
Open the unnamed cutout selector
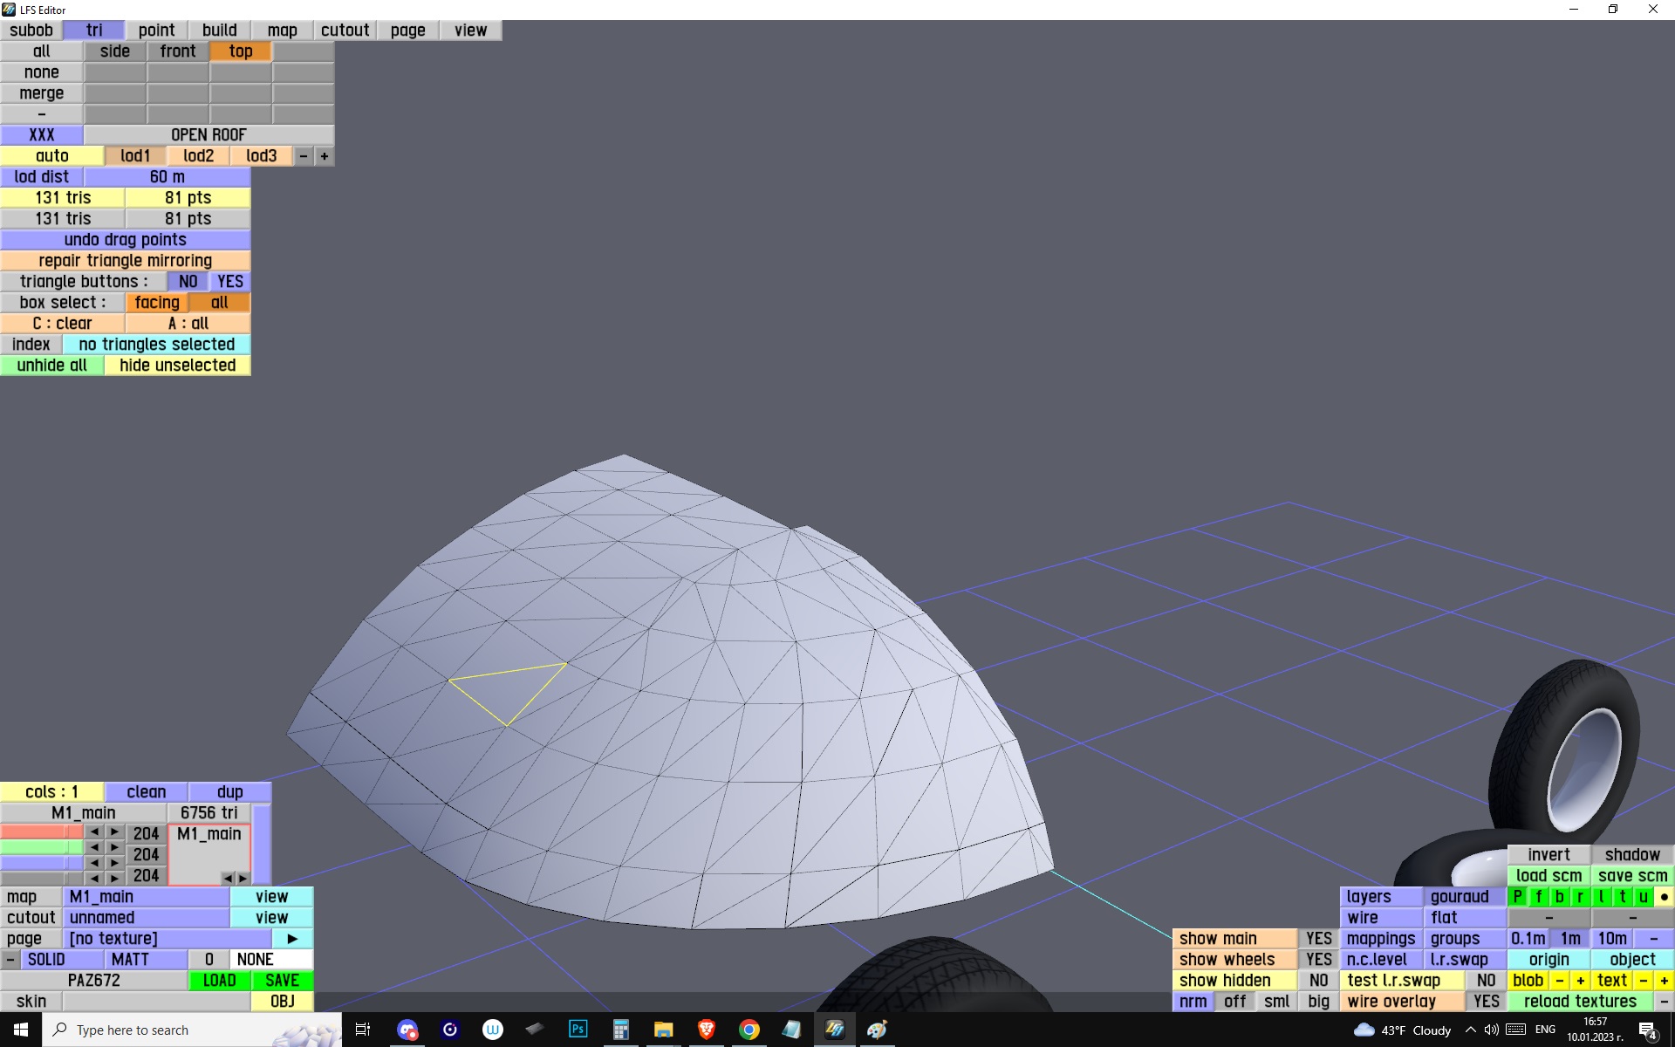click(146, 917)
